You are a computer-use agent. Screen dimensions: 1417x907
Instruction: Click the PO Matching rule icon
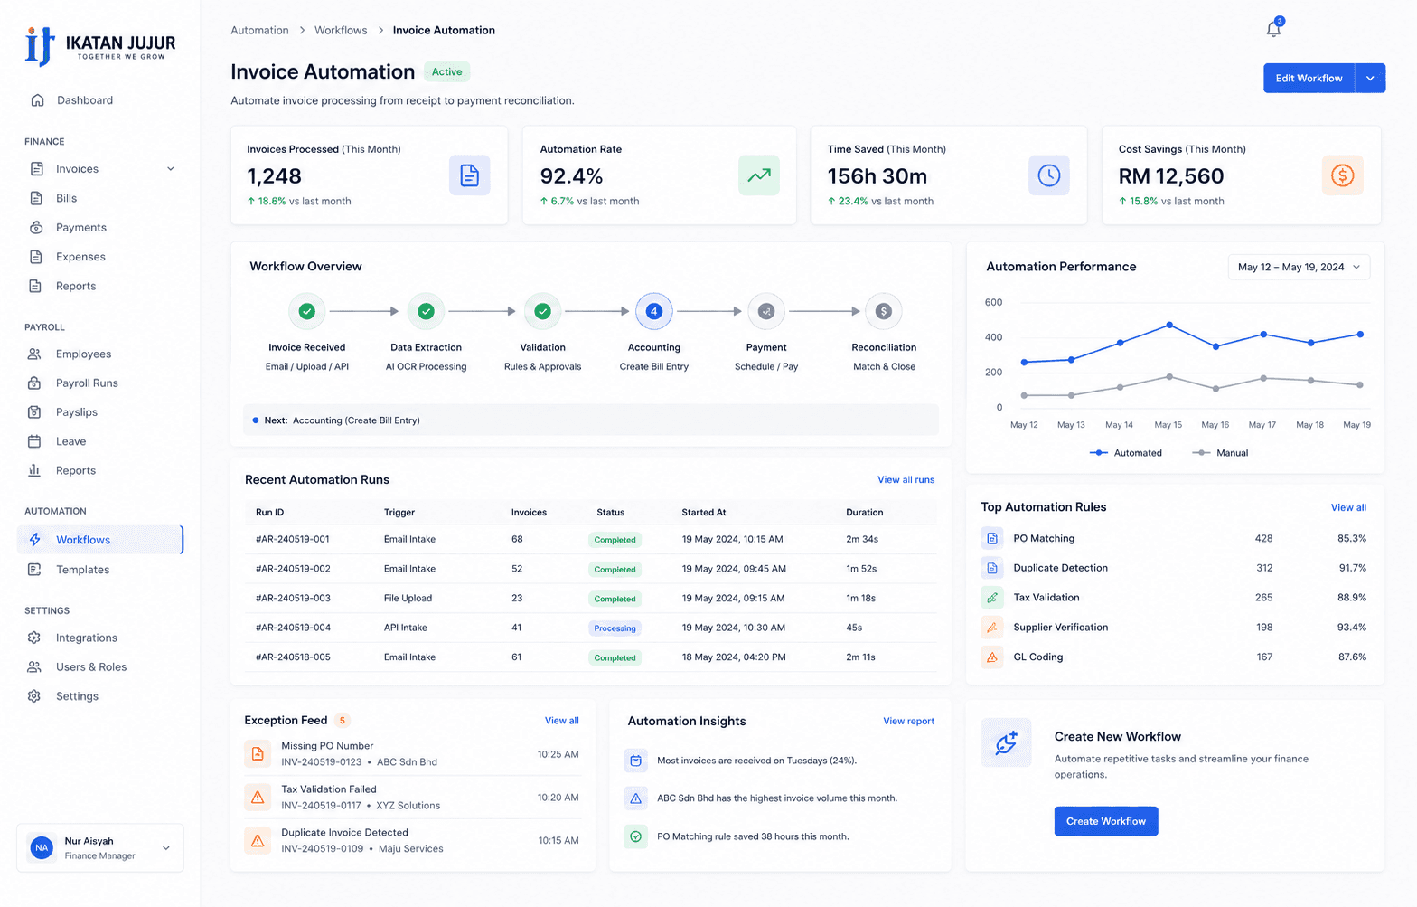tap(992, 538)
